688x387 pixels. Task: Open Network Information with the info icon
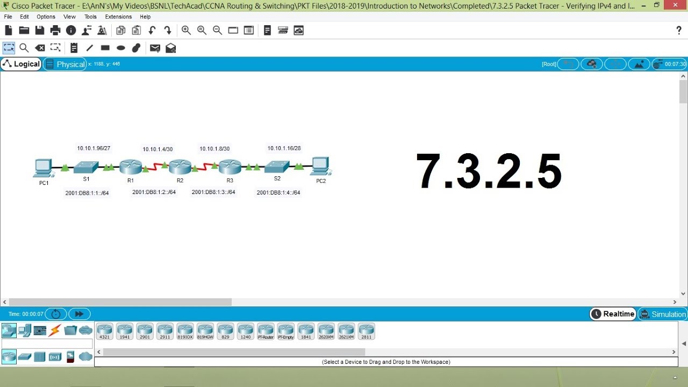tap(71, 30)
